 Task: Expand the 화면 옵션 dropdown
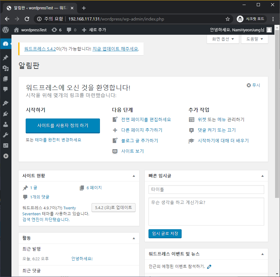[x=223, y=39]
